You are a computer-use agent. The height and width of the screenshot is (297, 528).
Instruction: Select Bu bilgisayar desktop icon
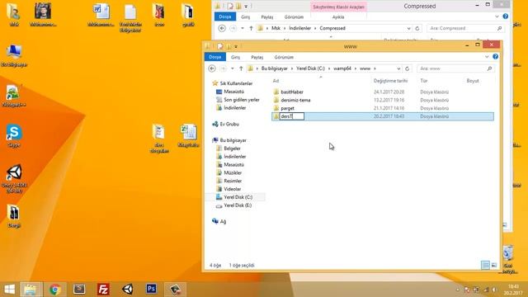(14, 55)
